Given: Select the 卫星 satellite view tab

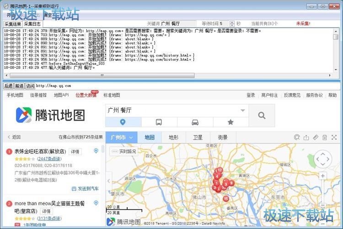Looking at the screenshot, I should (x=198, y=137).
